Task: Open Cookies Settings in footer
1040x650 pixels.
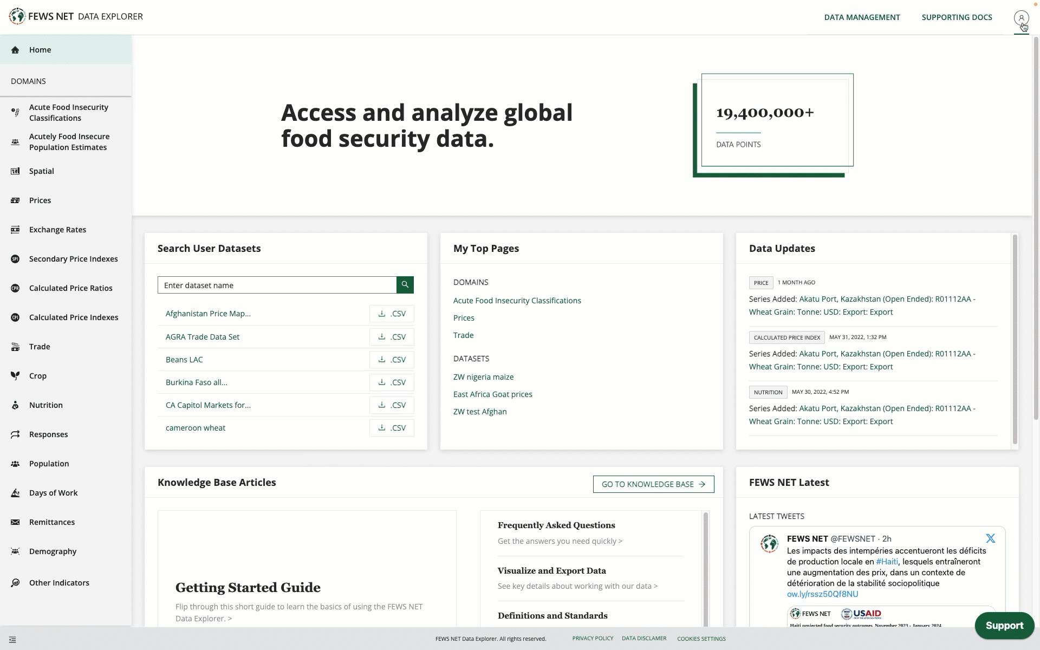Action: pyautogui.click(x=701, y=639)
